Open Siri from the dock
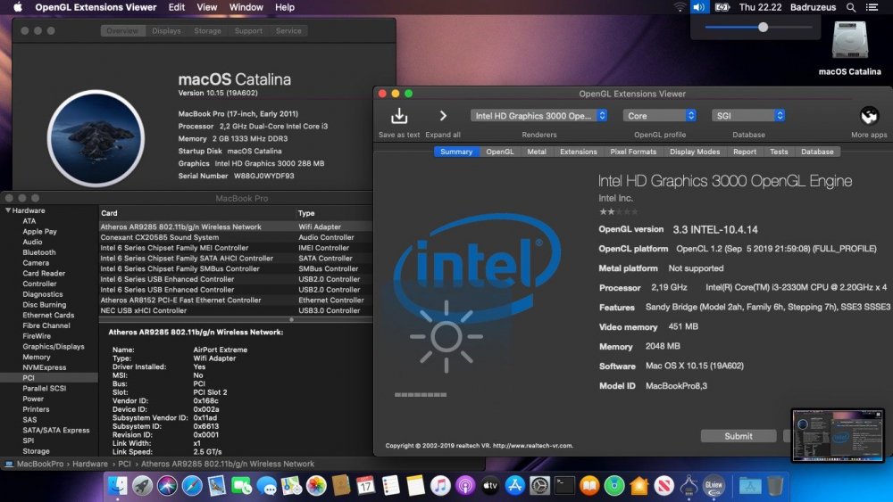Viewport: 893px width, 502px height. coord(168,486)
